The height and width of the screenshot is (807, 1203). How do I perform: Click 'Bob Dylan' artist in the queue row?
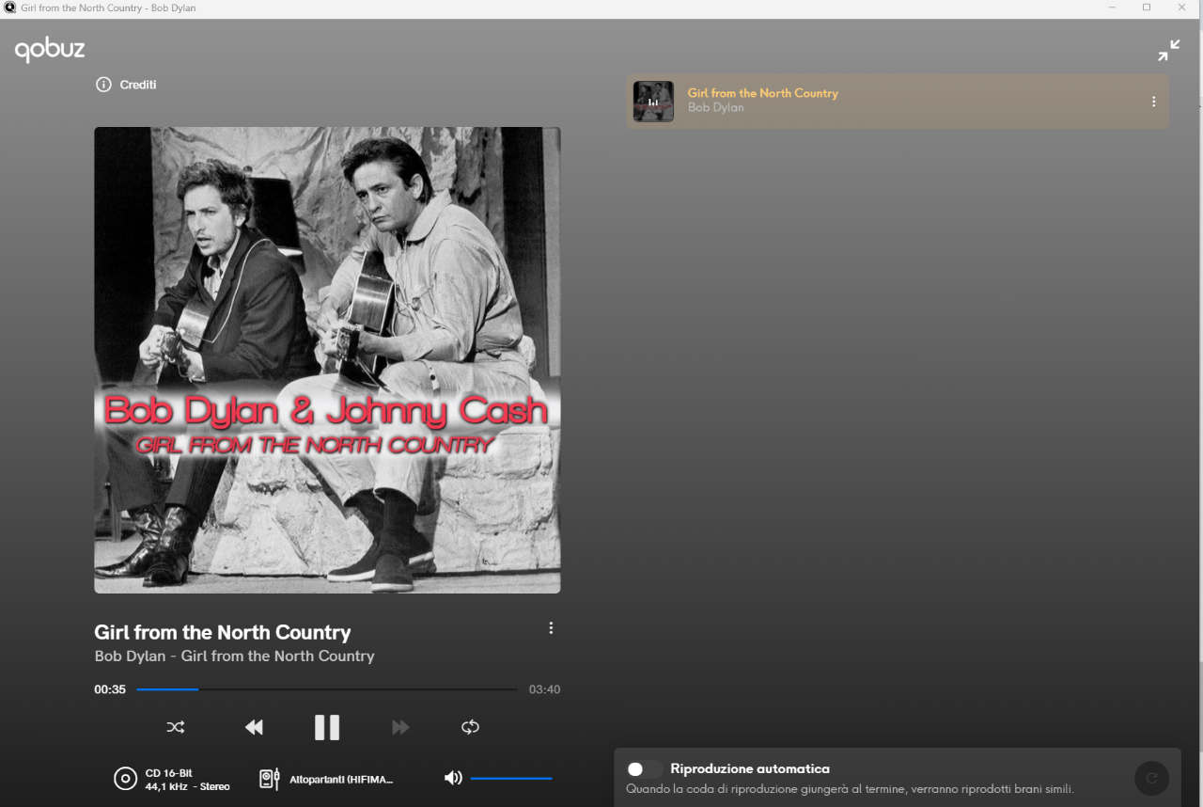(716, 108)
